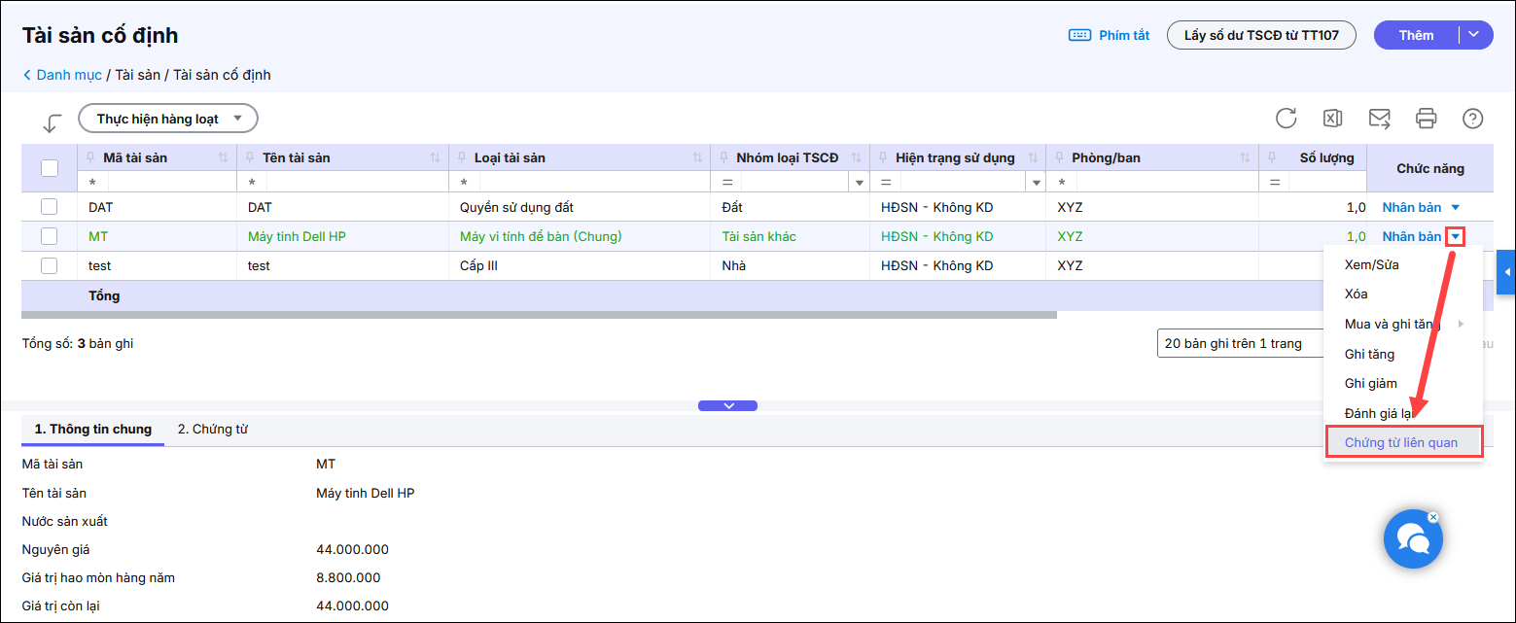Open the chat support bubble icon

(1412, 538)
